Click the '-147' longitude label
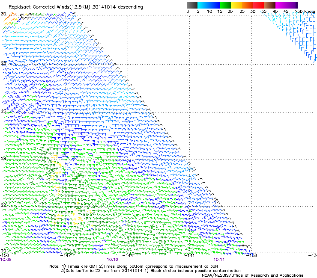Screen dimensions: 317x278 pos(66,255)
